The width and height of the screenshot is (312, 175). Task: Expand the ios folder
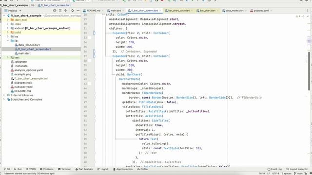pyautogui.click(x=8, y=36)
